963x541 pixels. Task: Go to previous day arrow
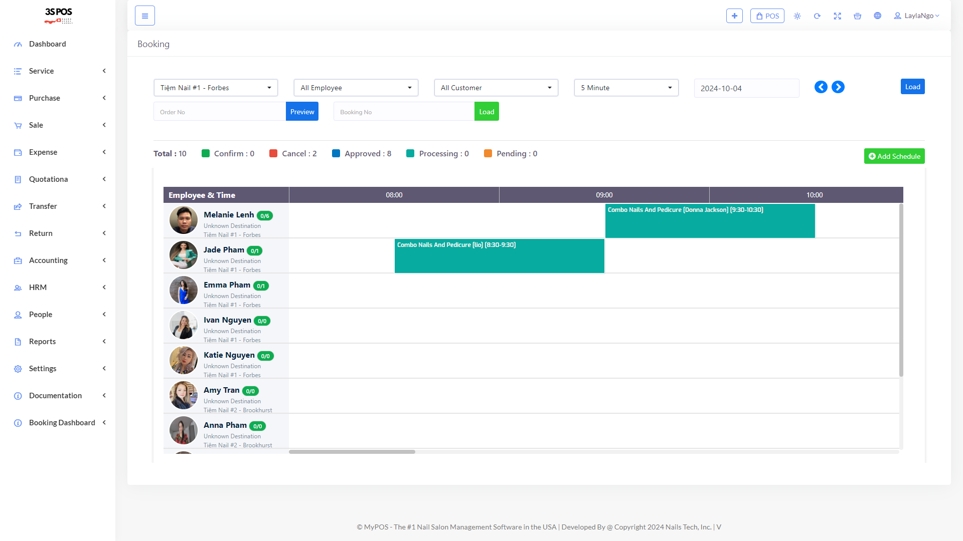tap(821, 87)
